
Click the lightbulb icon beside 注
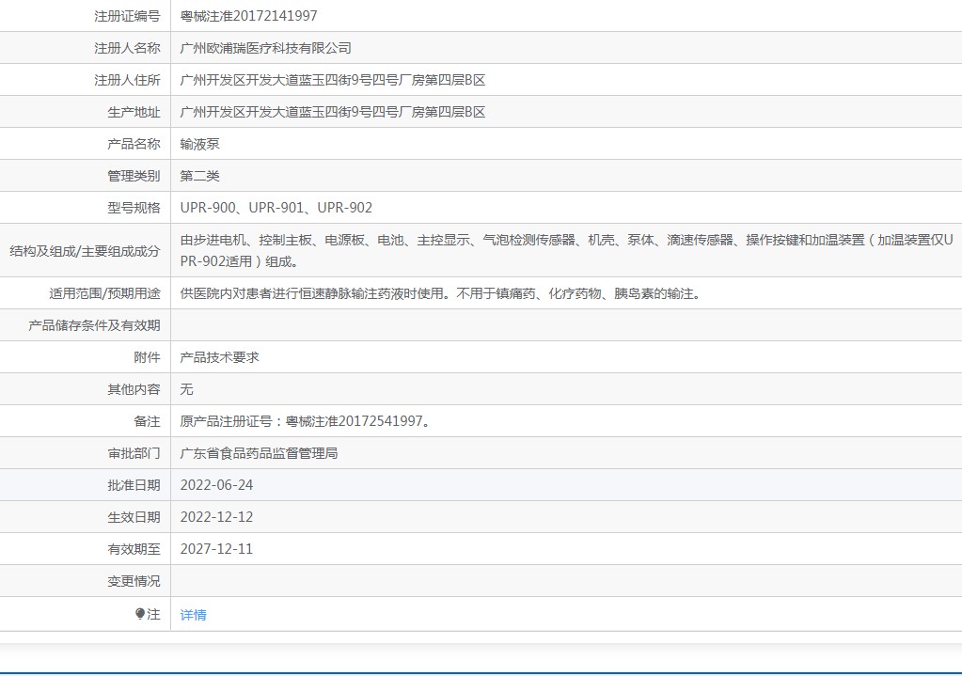click(140, 613)
